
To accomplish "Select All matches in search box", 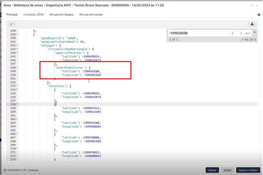I will coord(248,33).
